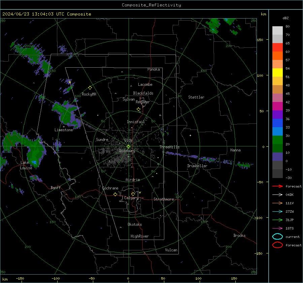Click the Hanna map label
This screenshot has height=283, width=303.
235,150
